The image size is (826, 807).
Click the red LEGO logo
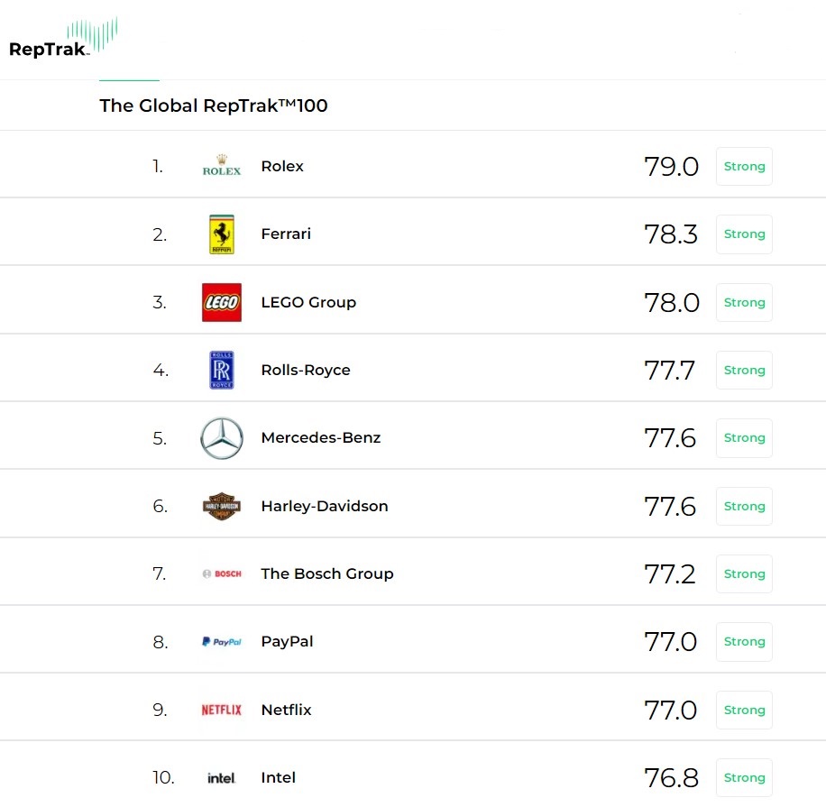[222, 302]
